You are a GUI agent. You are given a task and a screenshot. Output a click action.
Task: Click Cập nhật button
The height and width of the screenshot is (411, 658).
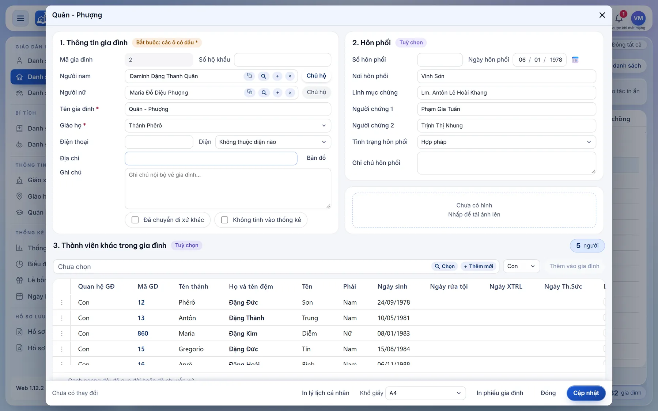(586, 393)
